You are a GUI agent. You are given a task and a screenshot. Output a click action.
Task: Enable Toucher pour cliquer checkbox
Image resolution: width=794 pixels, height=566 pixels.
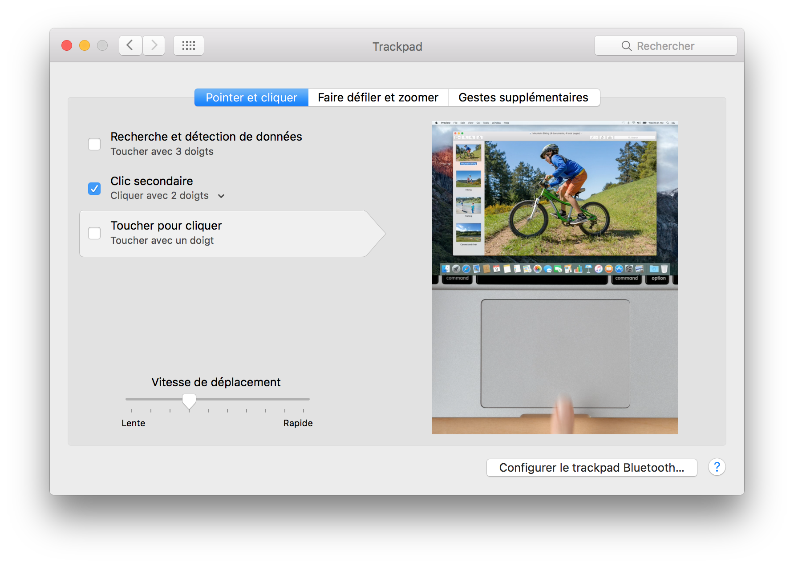click(x=94, y=233)
